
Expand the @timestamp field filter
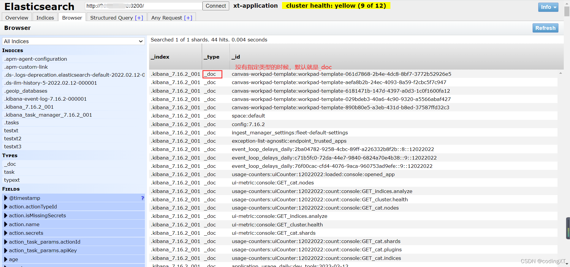73,198
